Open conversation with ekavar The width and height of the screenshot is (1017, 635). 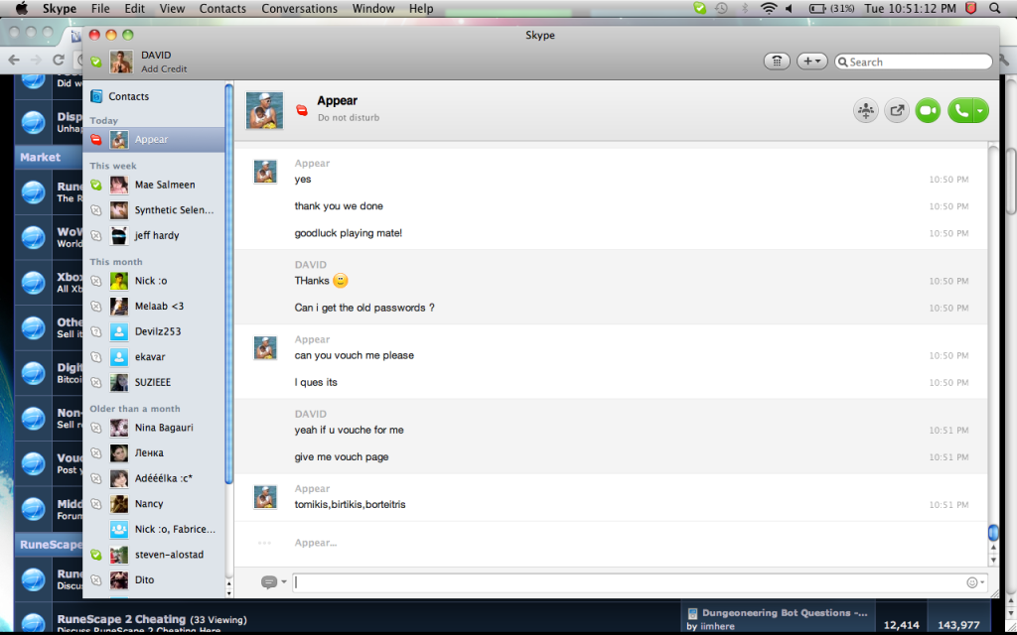tap(154, 357)
